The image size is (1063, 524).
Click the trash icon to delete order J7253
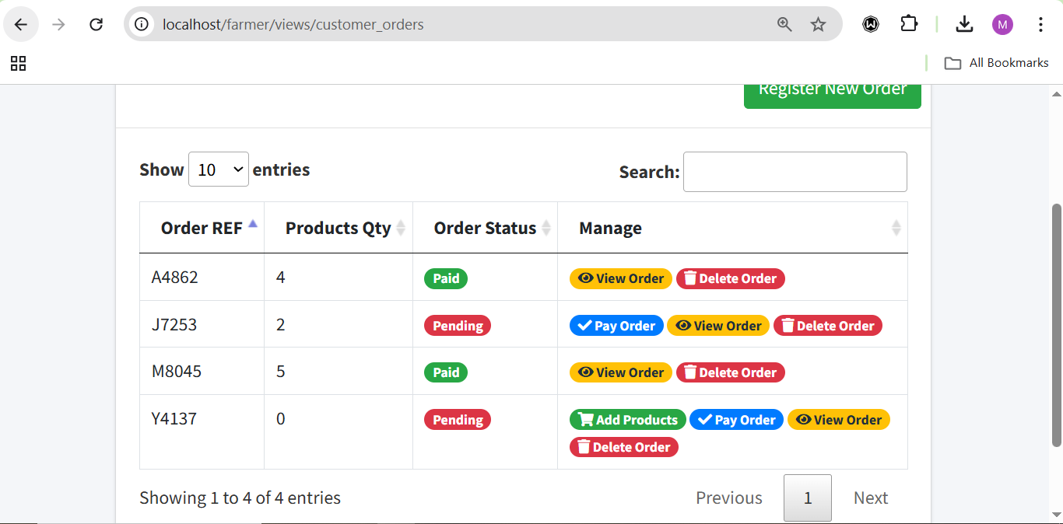click(788, 325)
